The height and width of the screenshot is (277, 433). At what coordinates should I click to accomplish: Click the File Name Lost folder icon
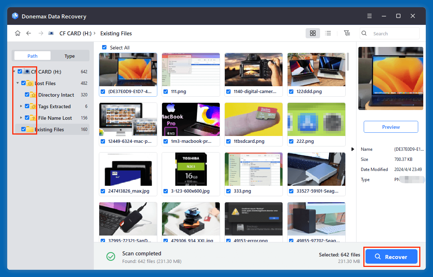click(33, 118)
